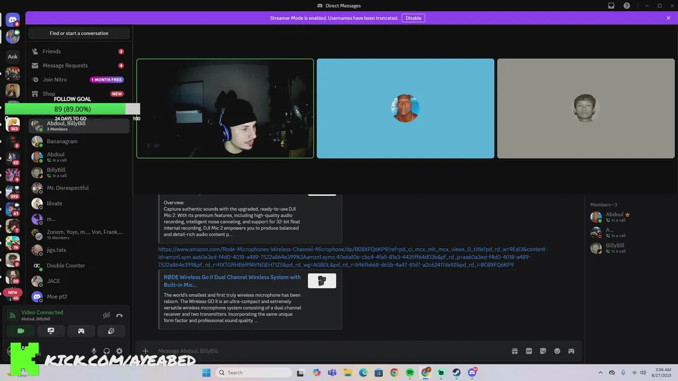This screenshot has width=678, height=381.
Task: Open attachment plus button in message bar
Action: coord(145,351)
